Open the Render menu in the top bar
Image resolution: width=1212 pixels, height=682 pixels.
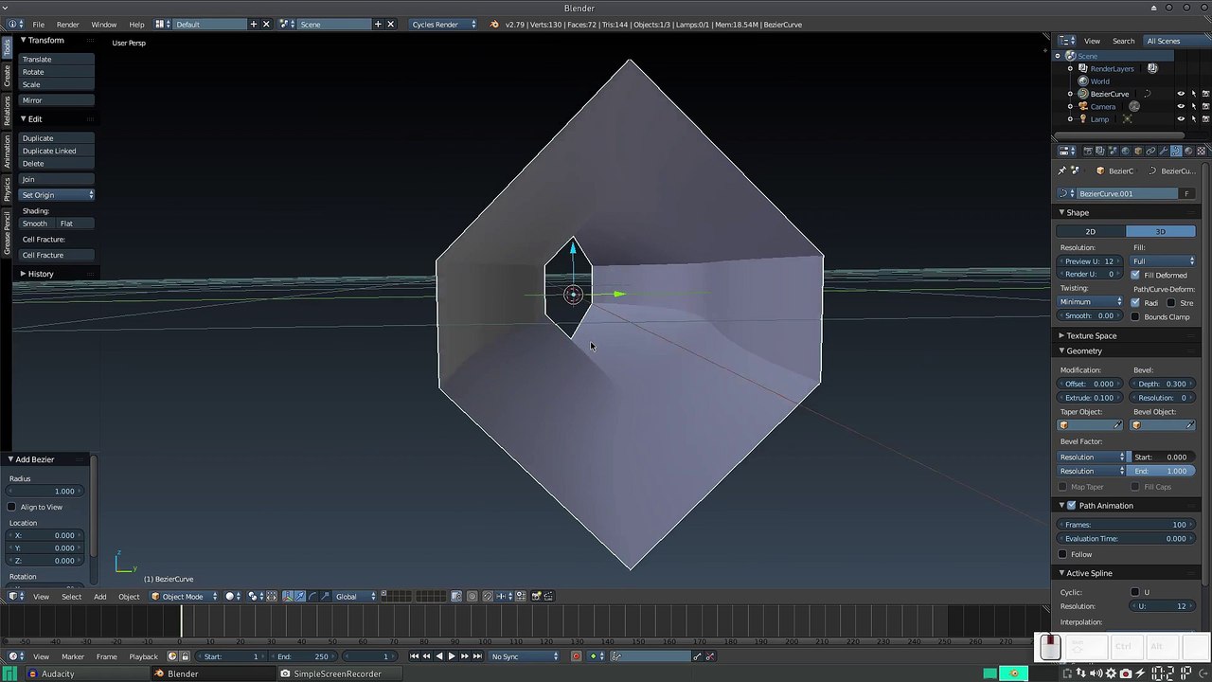67,25
